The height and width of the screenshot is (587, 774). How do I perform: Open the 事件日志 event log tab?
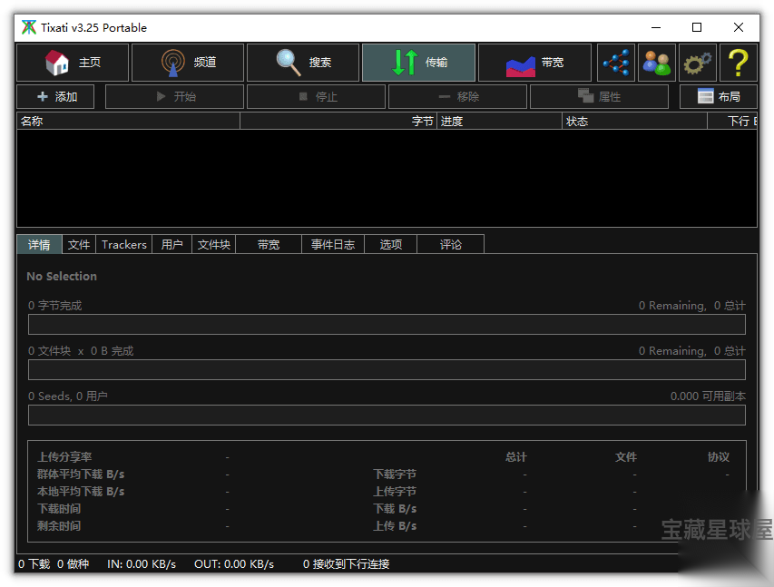click(333, 244)
